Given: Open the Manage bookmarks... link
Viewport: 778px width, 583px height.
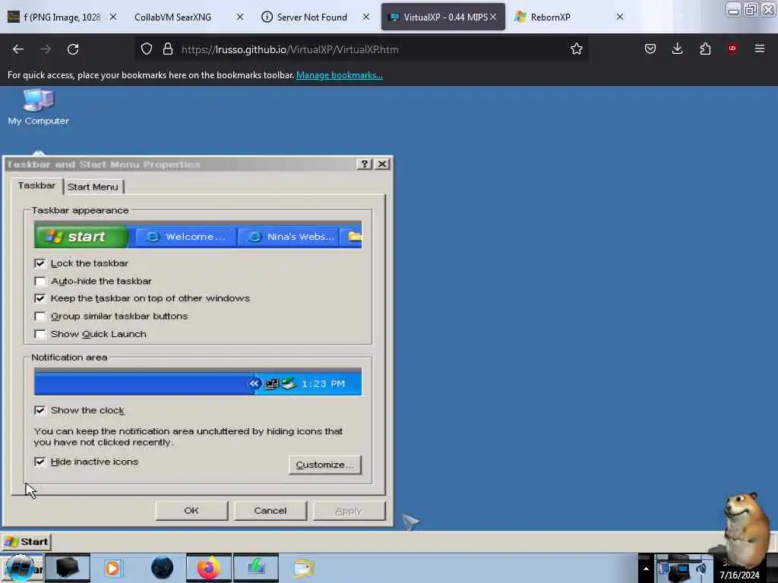Looking at the screenshot, I should pyautogui.click(x=340, y=75).
